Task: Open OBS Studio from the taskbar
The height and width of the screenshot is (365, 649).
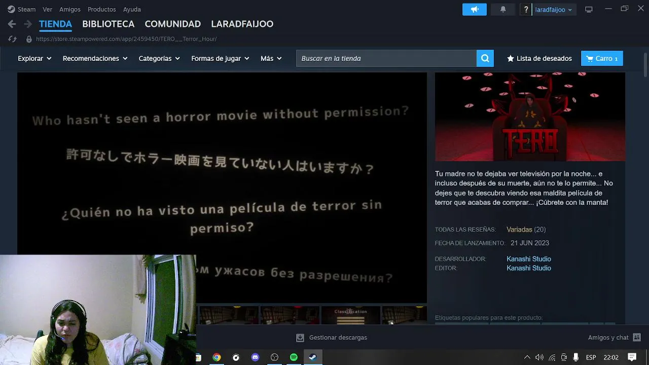Action: pyautogui.click(x=274, y=357)
